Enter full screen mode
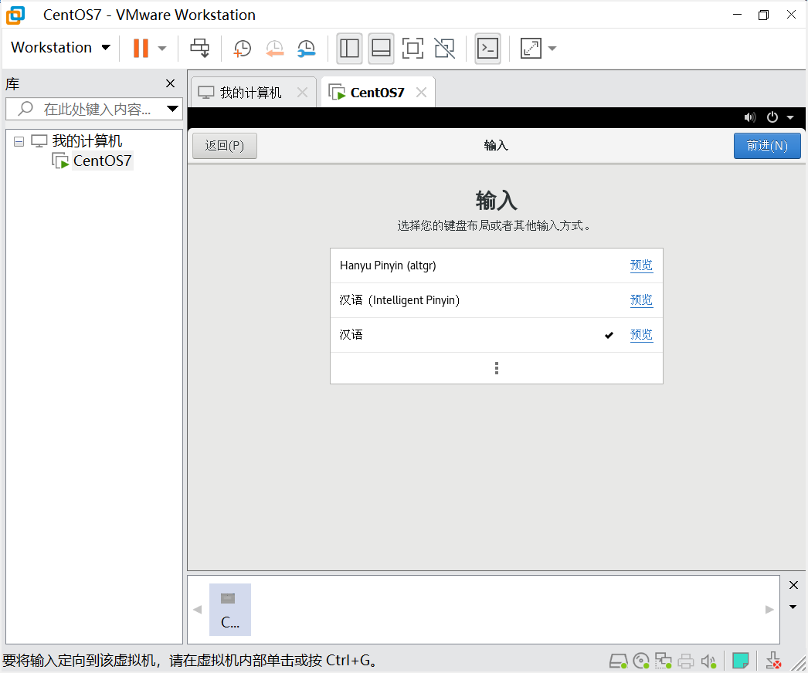The height and width of the screenshot is (673, 808). 412,49
